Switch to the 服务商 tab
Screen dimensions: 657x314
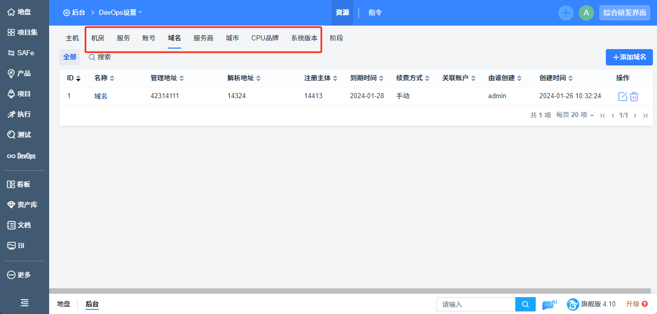(x=203, y=38)
